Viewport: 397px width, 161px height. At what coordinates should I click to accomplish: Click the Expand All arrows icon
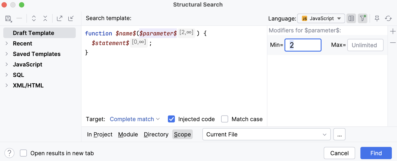pos(34,19)
